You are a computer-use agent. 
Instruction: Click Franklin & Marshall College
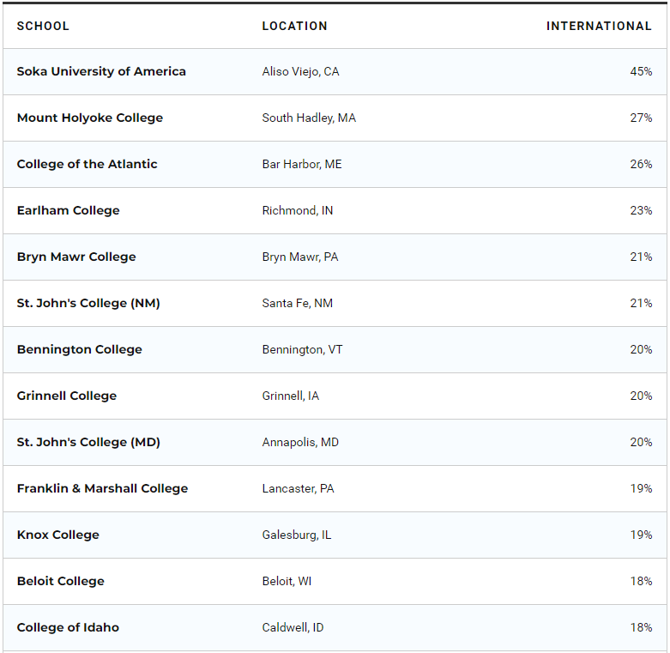[x=102, y=488]
